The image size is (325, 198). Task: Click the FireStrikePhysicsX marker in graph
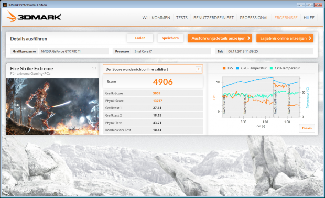275,102
